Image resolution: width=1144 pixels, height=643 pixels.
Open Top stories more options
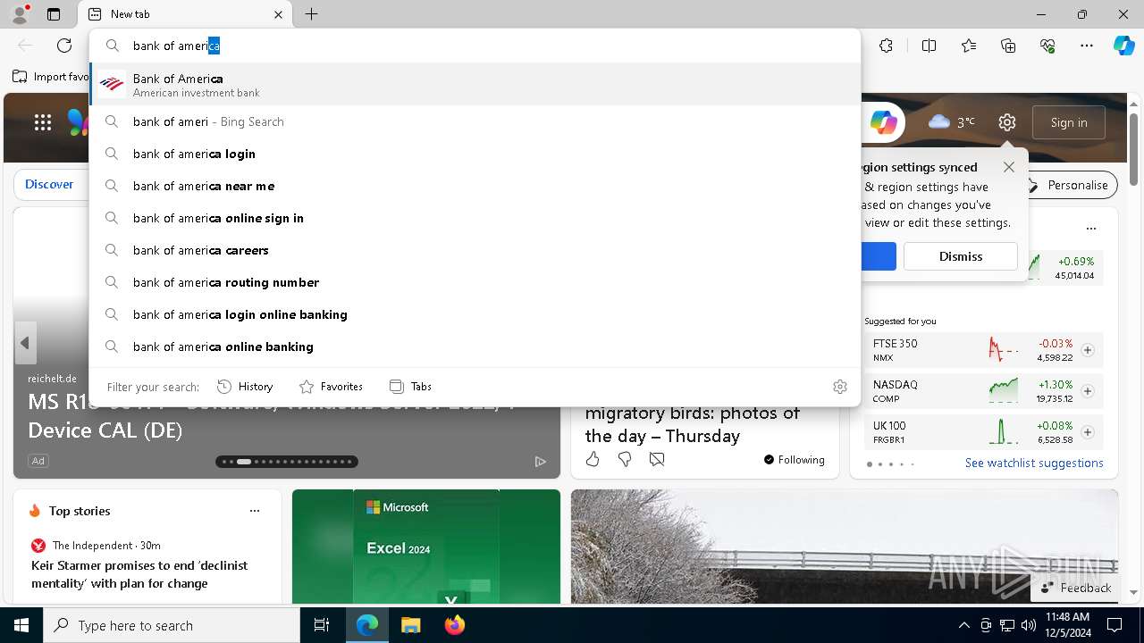tap(255, 511)
